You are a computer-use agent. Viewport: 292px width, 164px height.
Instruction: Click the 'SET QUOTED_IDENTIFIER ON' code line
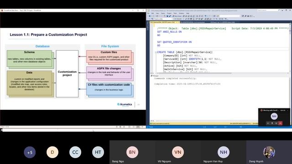174,42
